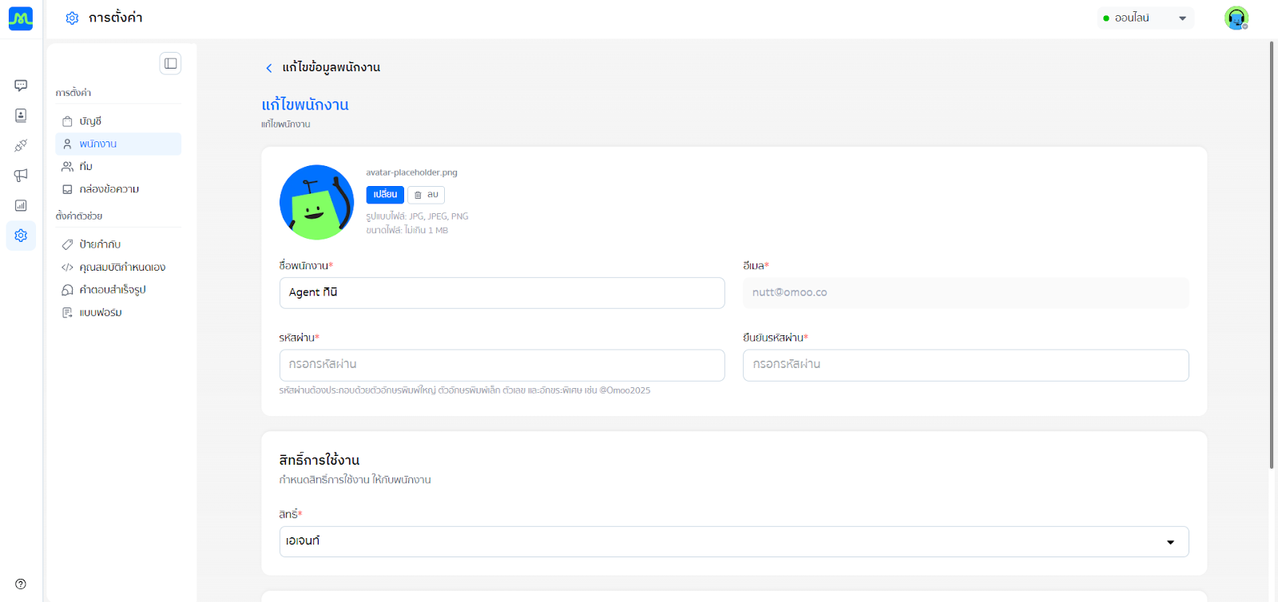Viewport: 1278px width, 602px height.
Task: Click the ขนาดไฟล์ 1 MB limit text
Action: tap(407, 230)
